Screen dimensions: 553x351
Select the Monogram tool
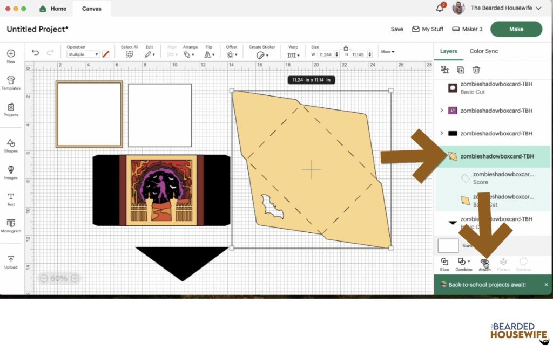[11, 225]
